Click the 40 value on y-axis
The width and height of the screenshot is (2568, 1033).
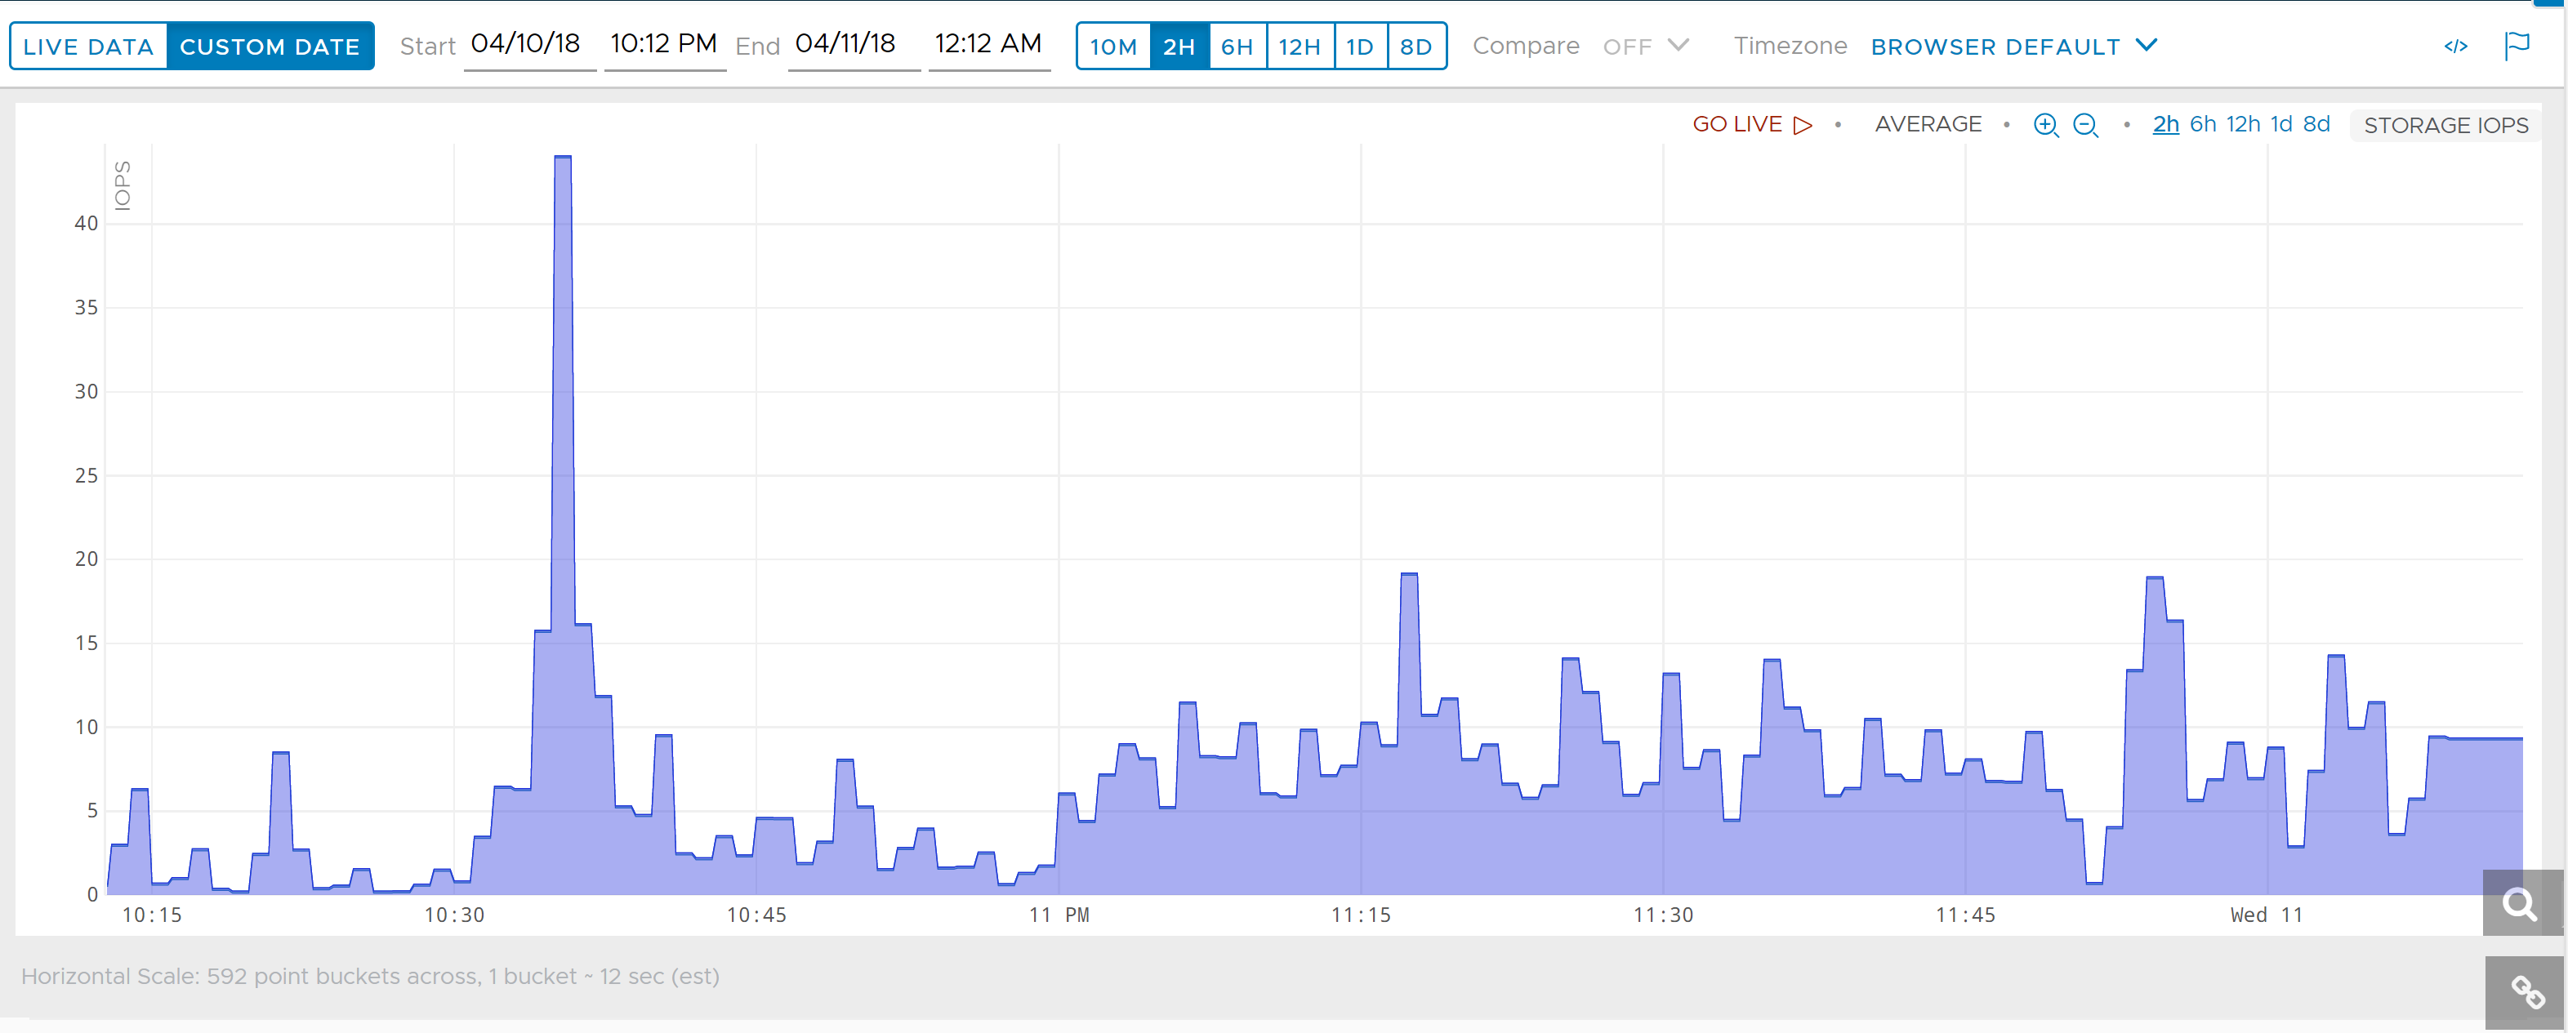click(87, 224)
